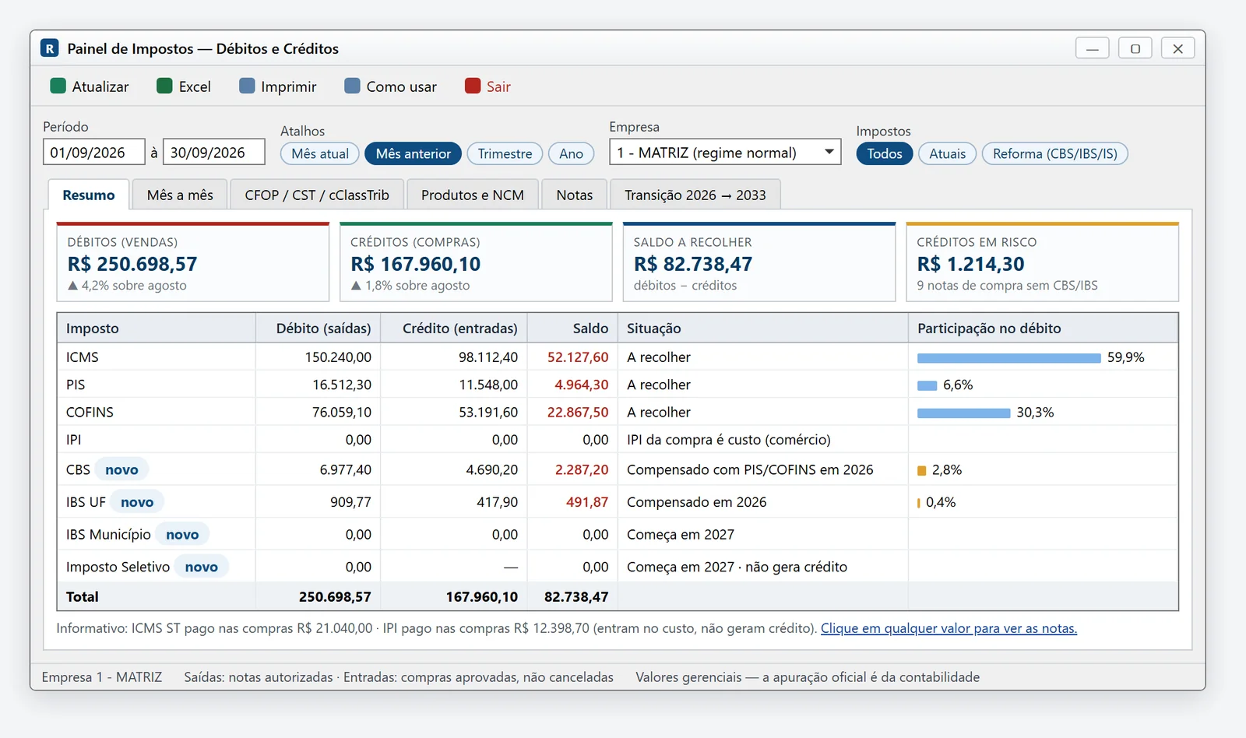
Task: Click the Saldo column header
Action: tap(572, 329)
